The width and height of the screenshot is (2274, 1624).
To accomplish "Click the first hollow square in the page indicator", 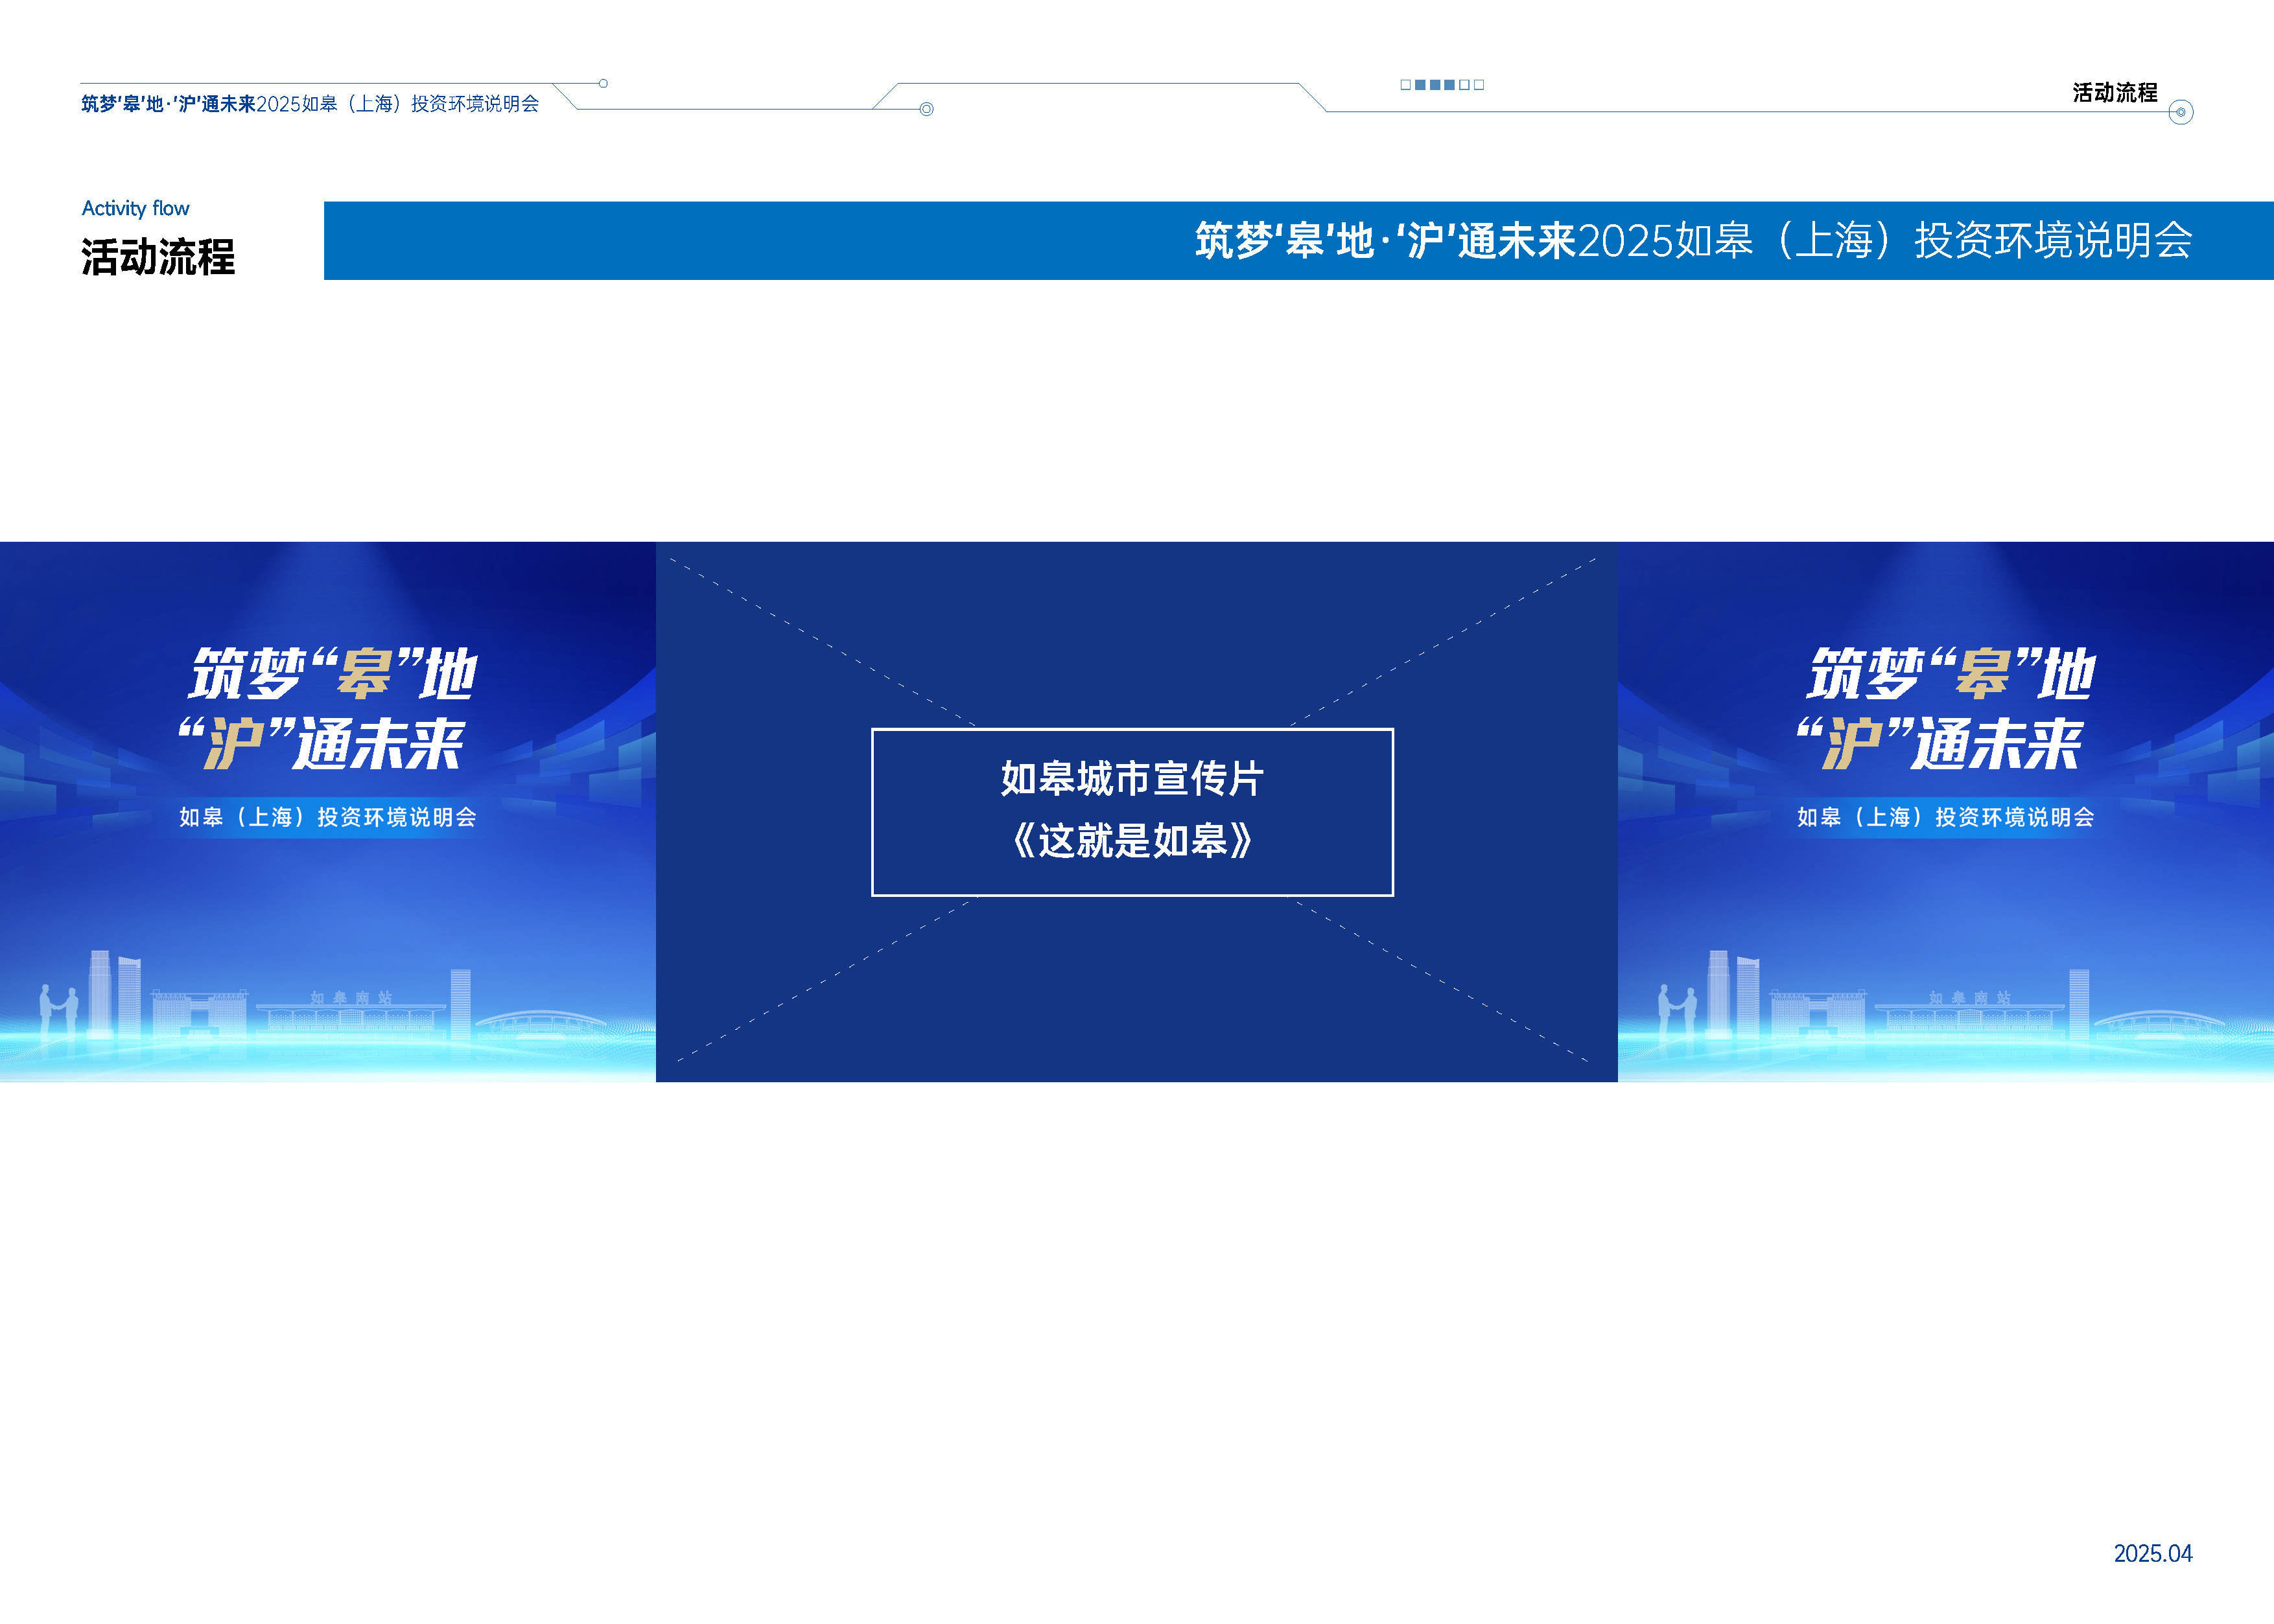I will coord(1406,85).
